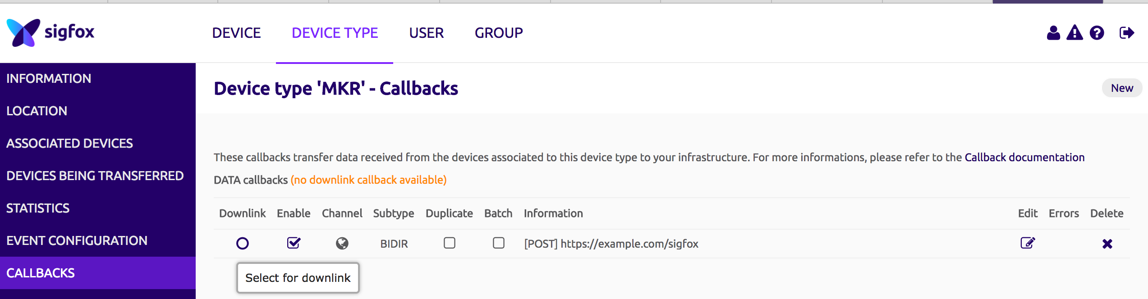Open ASSOCIATED DEVICES sidebar item
The height and width of the screenshot is (299, 1148).
pos(69,143)
